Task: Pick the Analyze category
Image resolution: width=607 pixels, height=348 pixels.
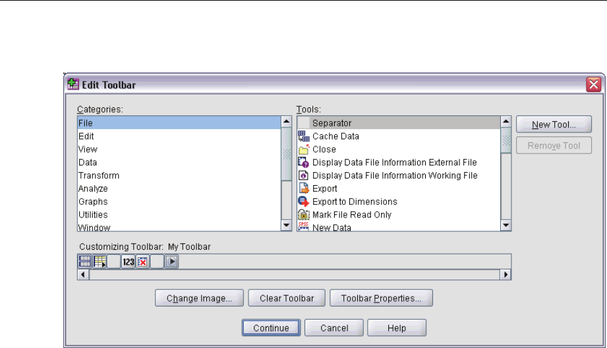Action: (x=179, y=188)
